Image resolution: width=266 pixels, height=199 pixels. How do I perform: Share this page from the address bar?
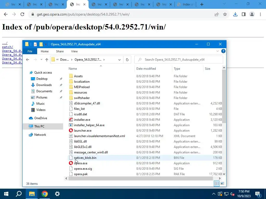[217, 15]
